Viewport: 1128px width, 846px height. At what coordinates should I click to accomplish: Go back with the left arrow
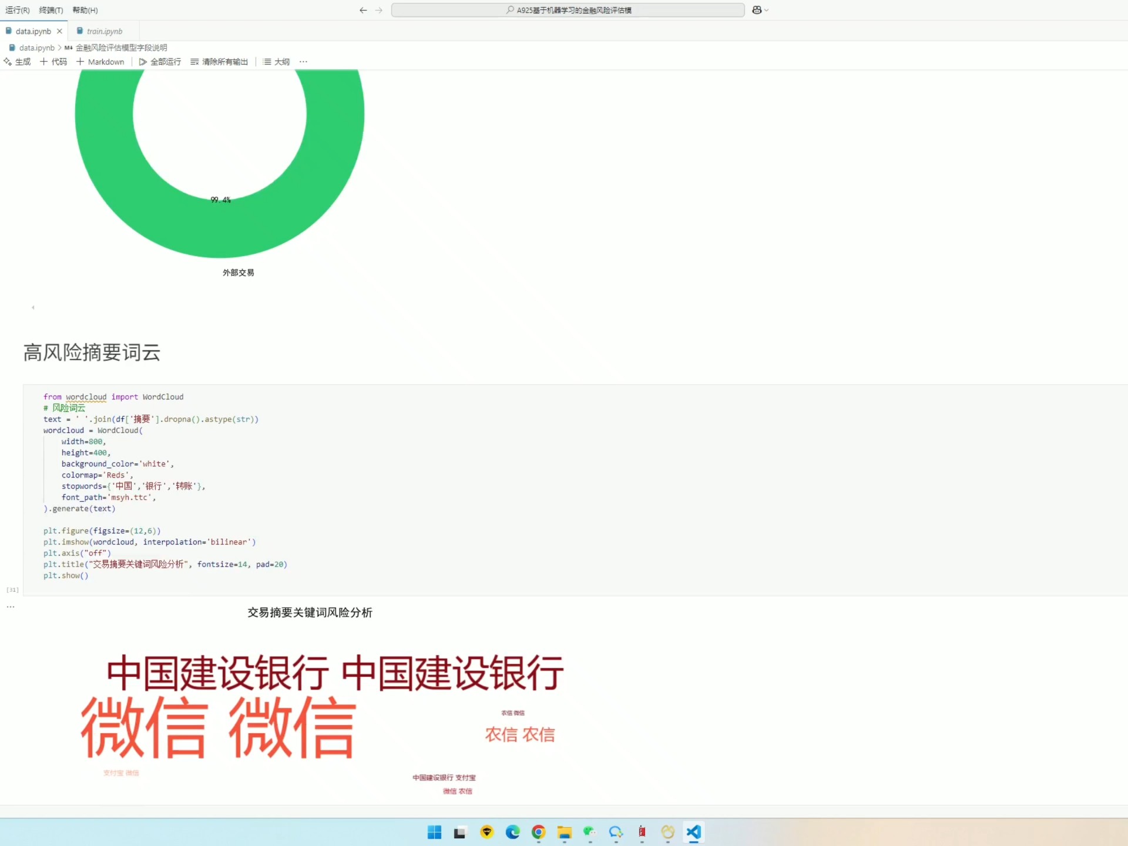(363, 10)
